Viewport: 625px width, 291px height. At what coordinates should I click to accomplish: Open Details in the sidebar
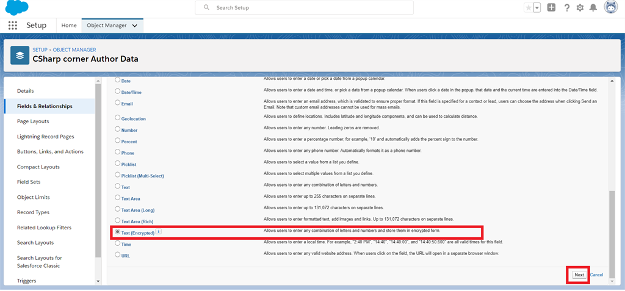(x=26, y=91)
